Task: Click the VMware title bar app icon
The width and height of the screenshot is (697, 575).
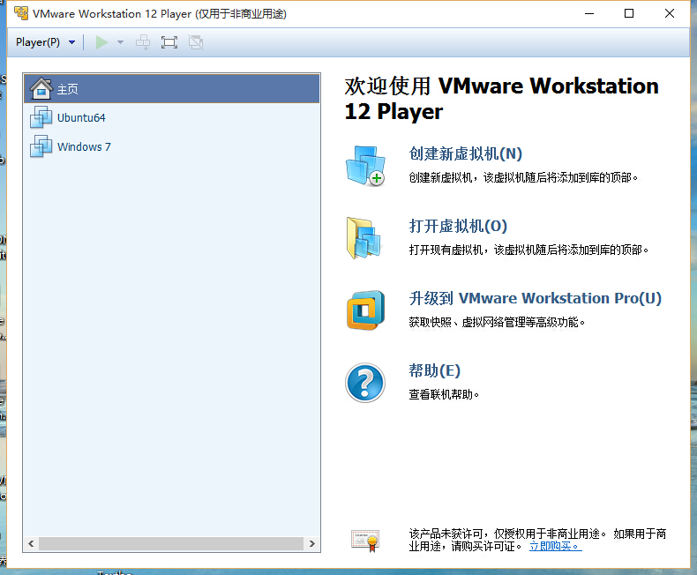Action: (x=21, y=13)
